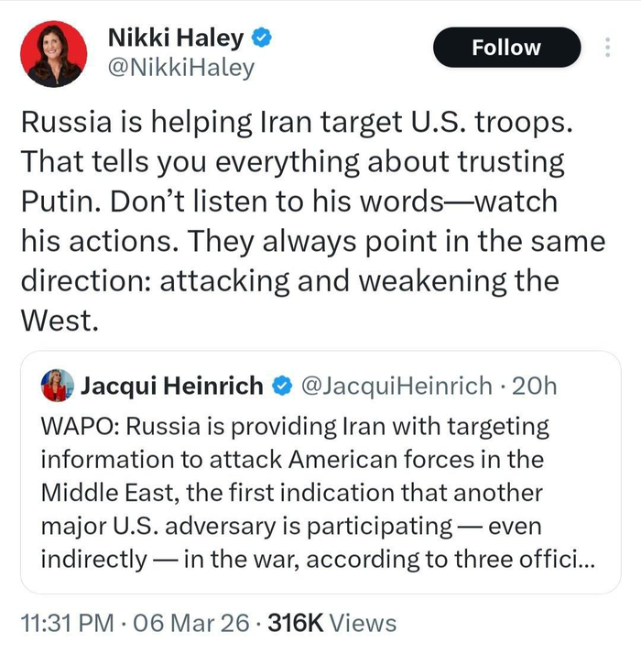Click the @NikkiHaley handle

[x=181, y=68]
